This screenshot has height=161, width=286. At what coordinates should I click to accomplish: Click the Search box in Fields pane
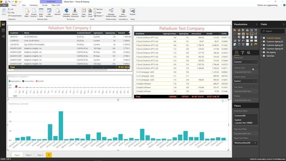[273, 31]
